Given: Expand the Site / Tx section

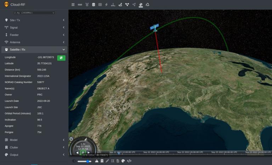Looking at the screenshot, I should [x=34, y=20].
